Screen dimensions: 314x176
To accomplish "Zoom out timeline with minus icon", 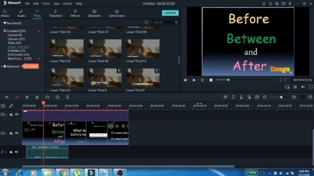I will click(x=265, y=97).
